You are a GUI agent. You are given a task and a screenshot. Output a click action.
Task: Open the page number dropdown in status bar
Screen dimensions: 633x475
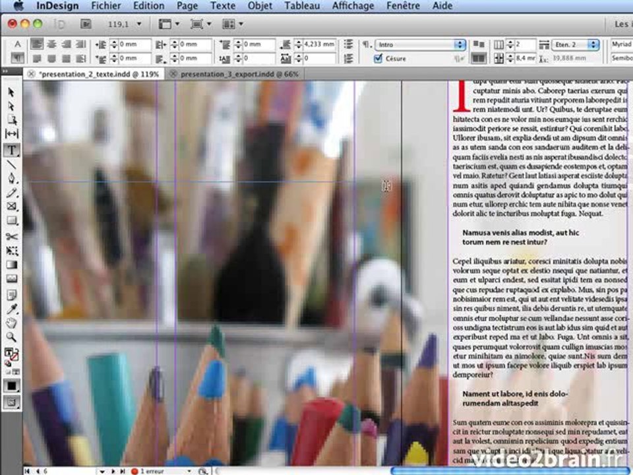pos(102,471)
